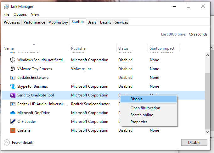Switch to the Details tab
The height and width of the screenshot is (153, 214).
pyautogui.click(x=105, y=22)
